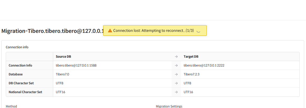Click the reconnecting loading spinner
This screenshot has height=108, width=306.
(198, 31)
